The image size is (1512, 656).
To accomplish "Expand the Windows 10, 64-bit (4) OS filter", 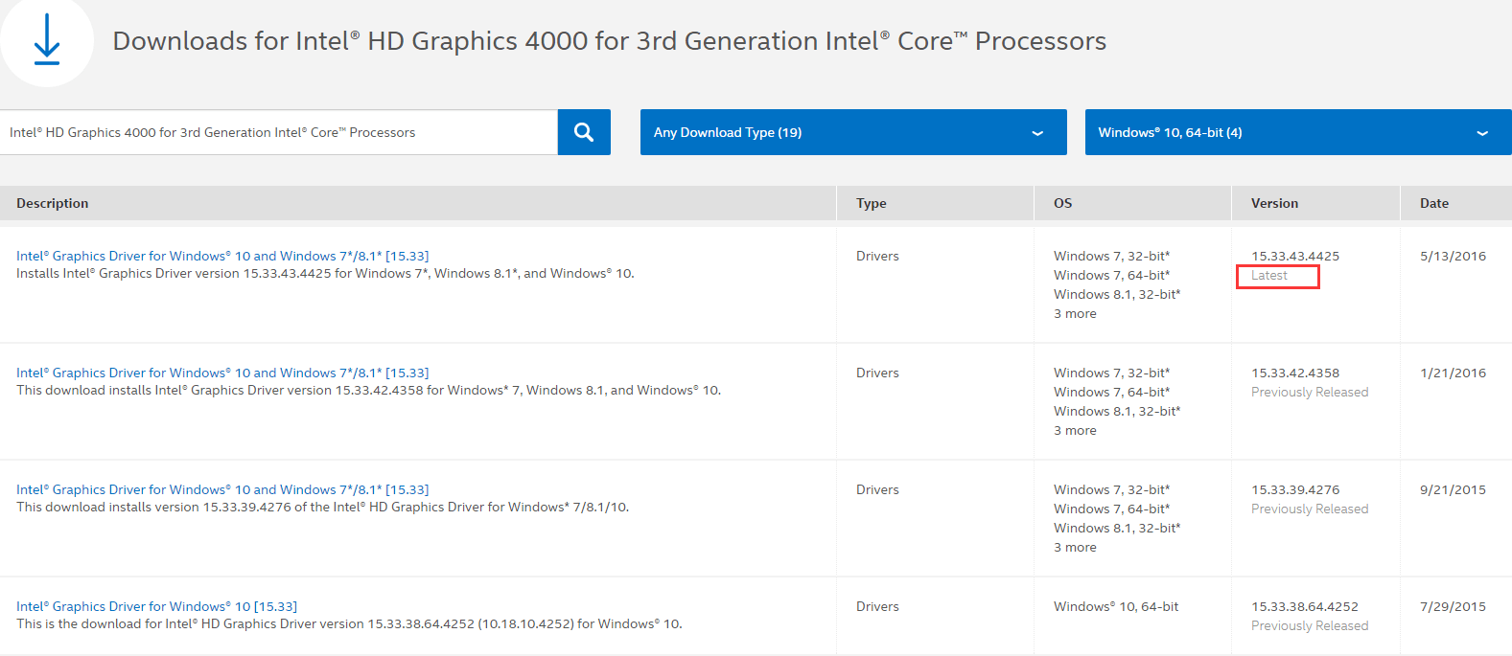I will 1297,132.
